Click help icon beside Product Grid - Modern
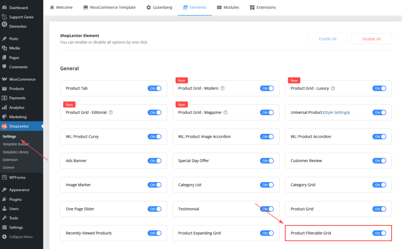Image resolution: width=402 pixels, height=249 pixels. coord(223,89)
